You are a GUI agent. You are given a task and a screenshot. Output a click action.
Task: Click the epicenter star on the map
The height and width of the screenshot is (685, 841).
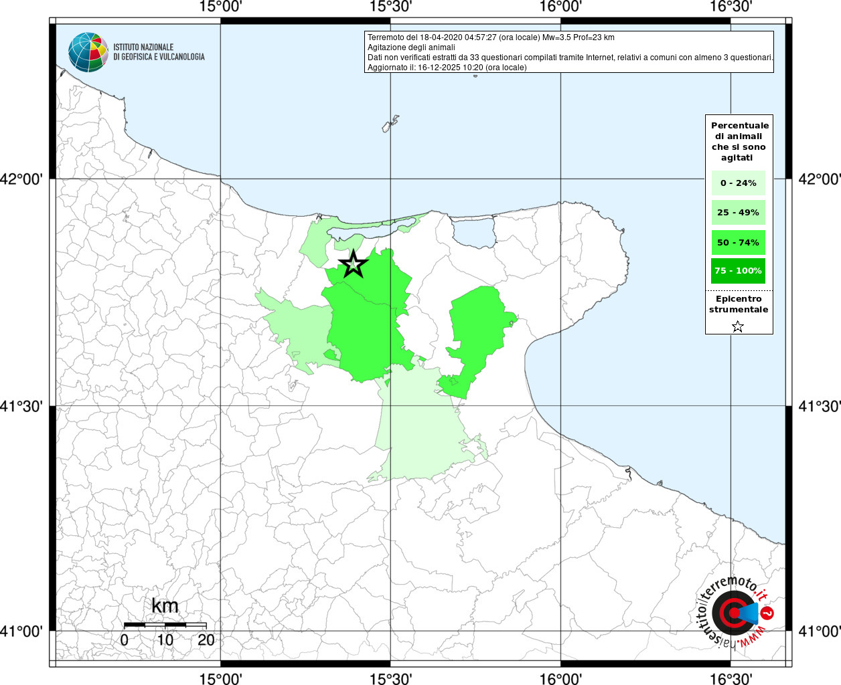tap(353, 264)
